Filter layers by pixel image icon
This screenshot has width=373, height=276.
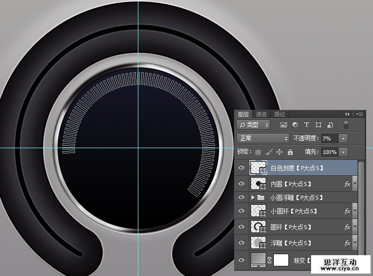284,125
